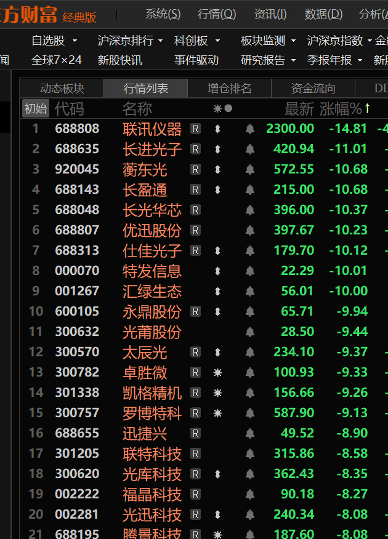This screenshot has width=388, height=539.
Task: Select stock code 920045
Action: 77,169
